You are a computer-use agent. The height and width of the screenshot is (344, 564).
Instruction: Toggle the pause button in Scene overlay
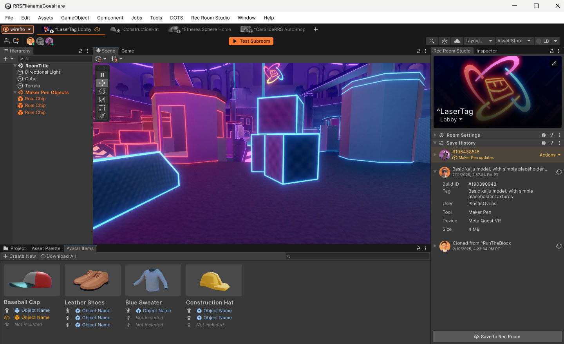click(x=102, y=75)
